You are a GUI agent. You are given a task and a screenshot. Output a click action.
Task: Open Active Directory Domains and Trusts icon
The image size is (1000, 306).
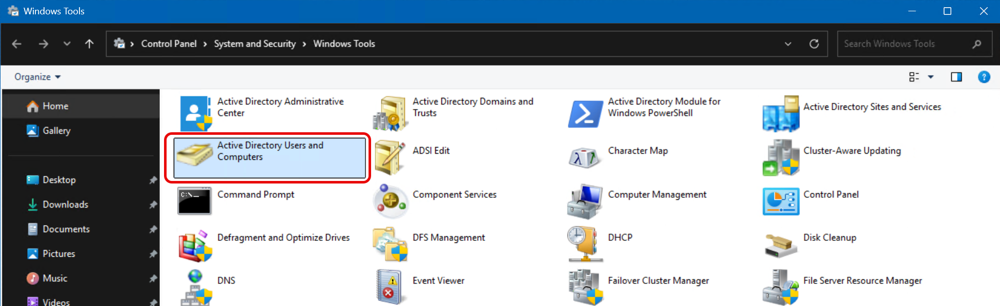point(390,113)
